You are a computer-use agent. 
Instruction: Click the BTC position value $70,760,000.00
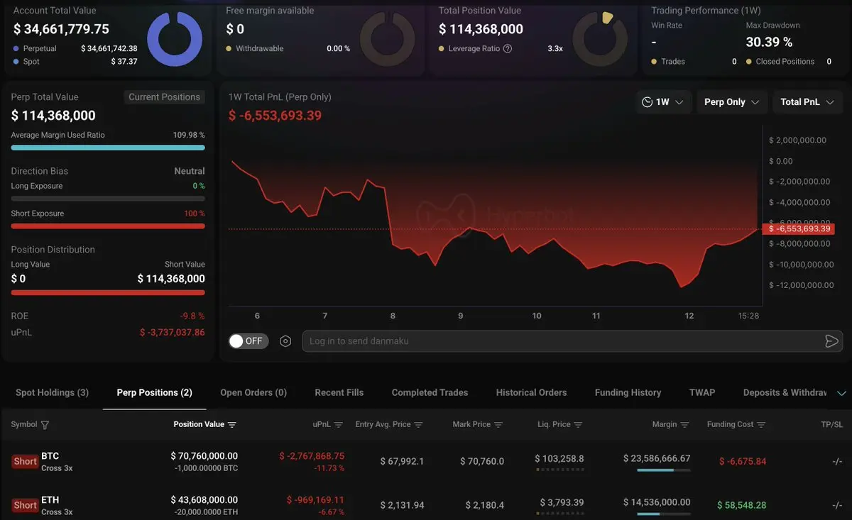click(204, 456)
